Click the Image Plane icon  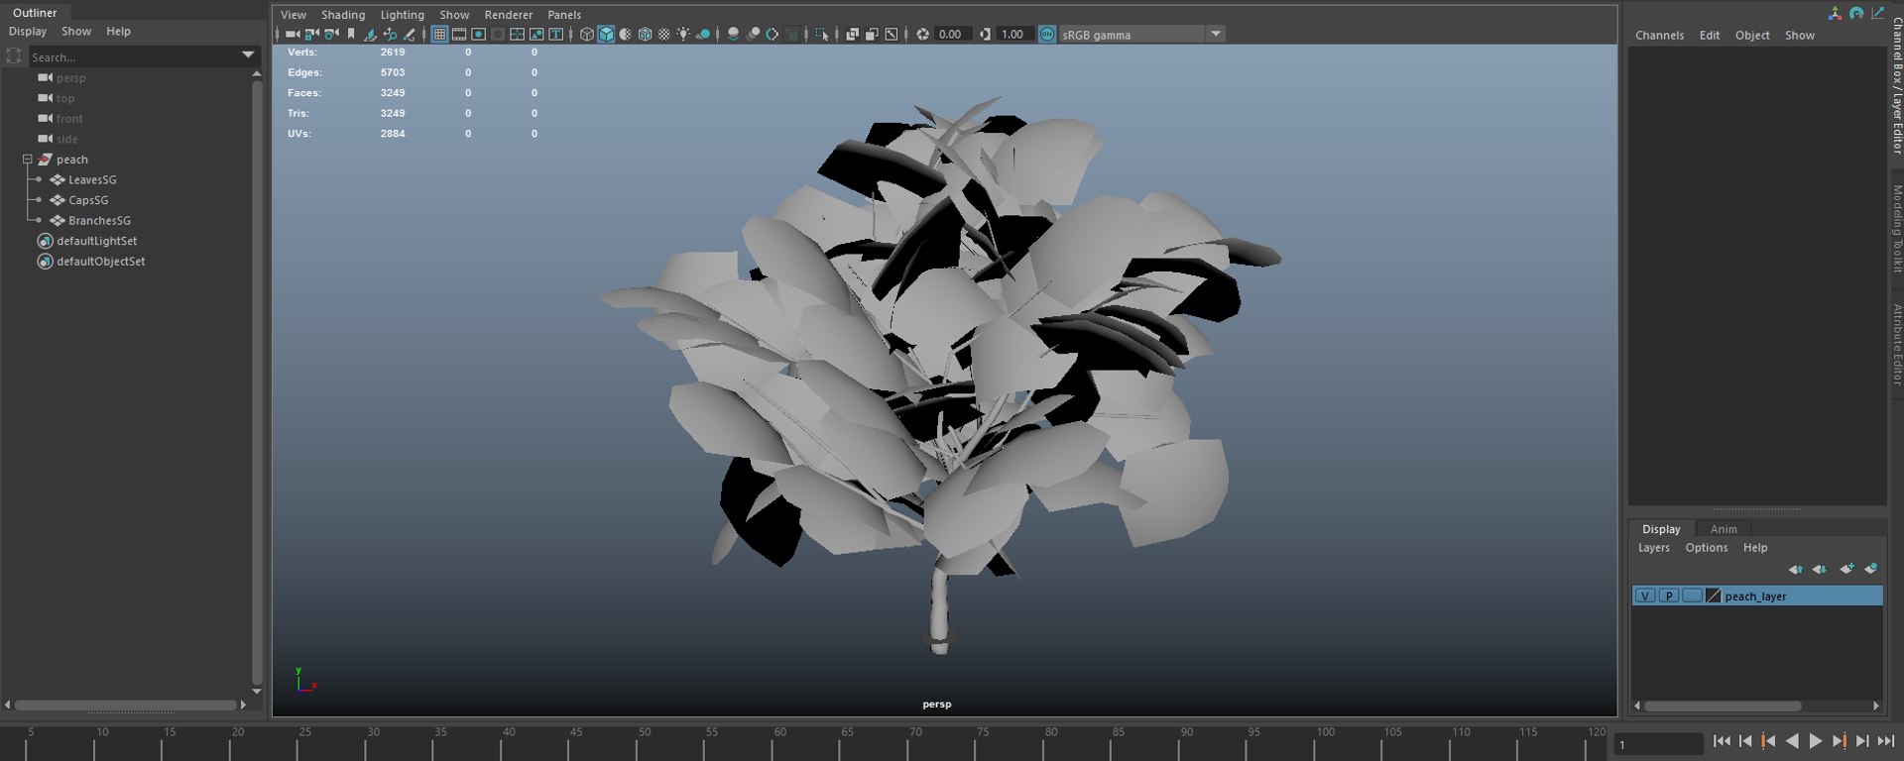pos(370,34)
